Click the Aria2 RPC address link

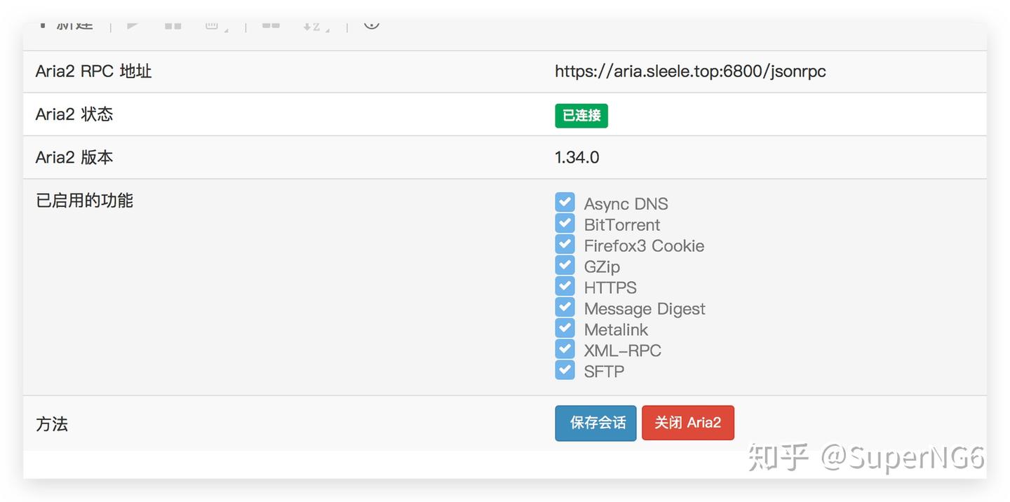(x=689, y=71)
